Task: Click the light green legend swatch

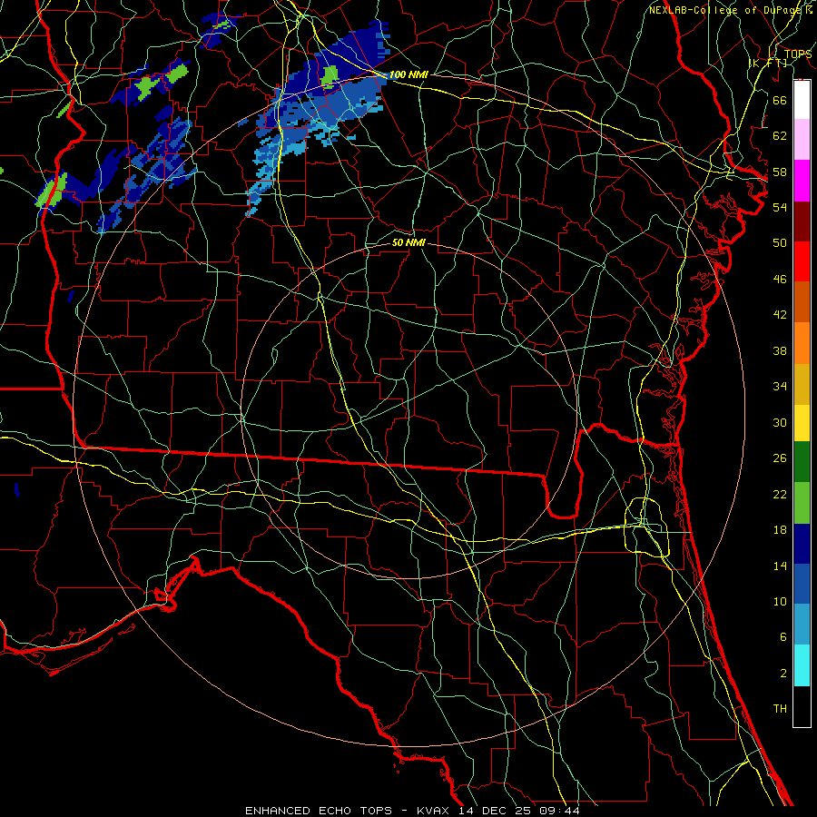Action: pyautogui.click(x=802, y=503)
